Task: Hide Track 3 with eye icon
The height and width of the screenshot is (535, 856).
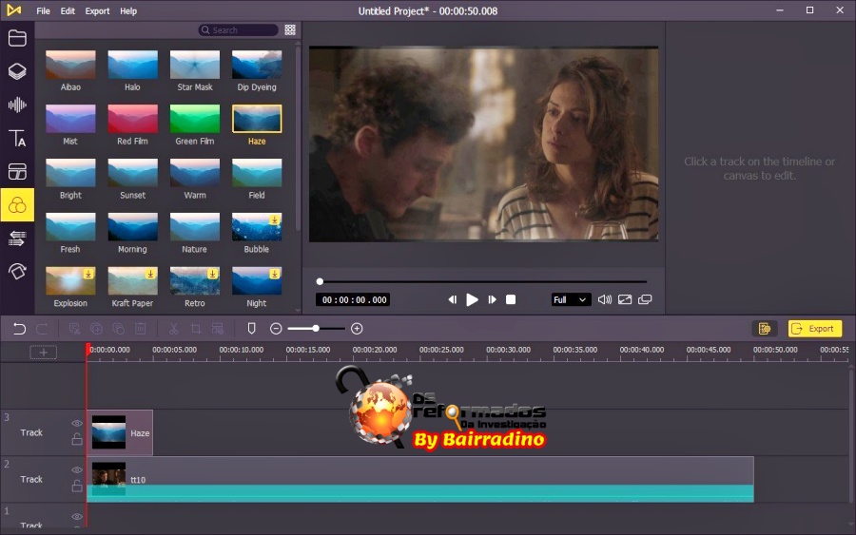Action: pyautogui.click(x=77, y=423)
